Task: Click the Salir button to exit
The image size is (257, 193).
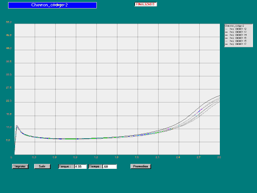Action: click(42, 166)
